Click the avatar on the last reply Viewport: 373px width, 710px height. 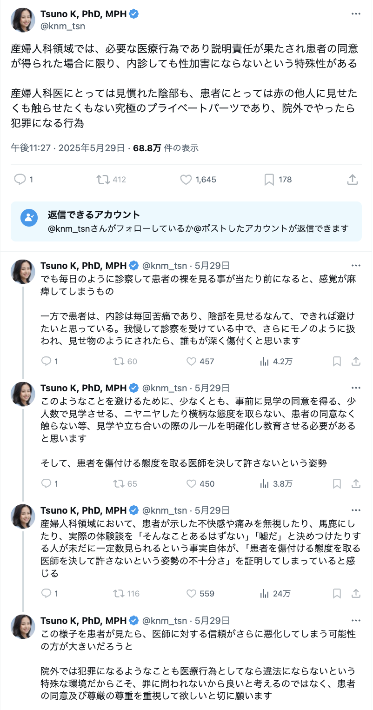[23, 627]
